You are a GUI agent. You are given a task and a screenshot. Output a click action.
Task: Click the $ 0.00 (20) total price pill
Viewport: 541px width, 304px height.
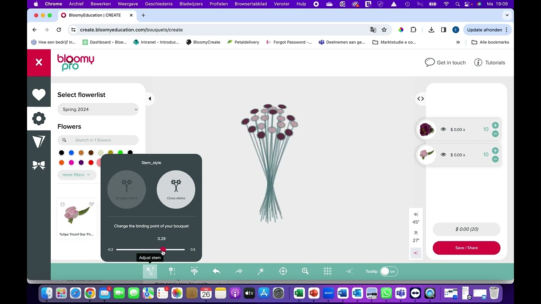[x=467, y=229]
